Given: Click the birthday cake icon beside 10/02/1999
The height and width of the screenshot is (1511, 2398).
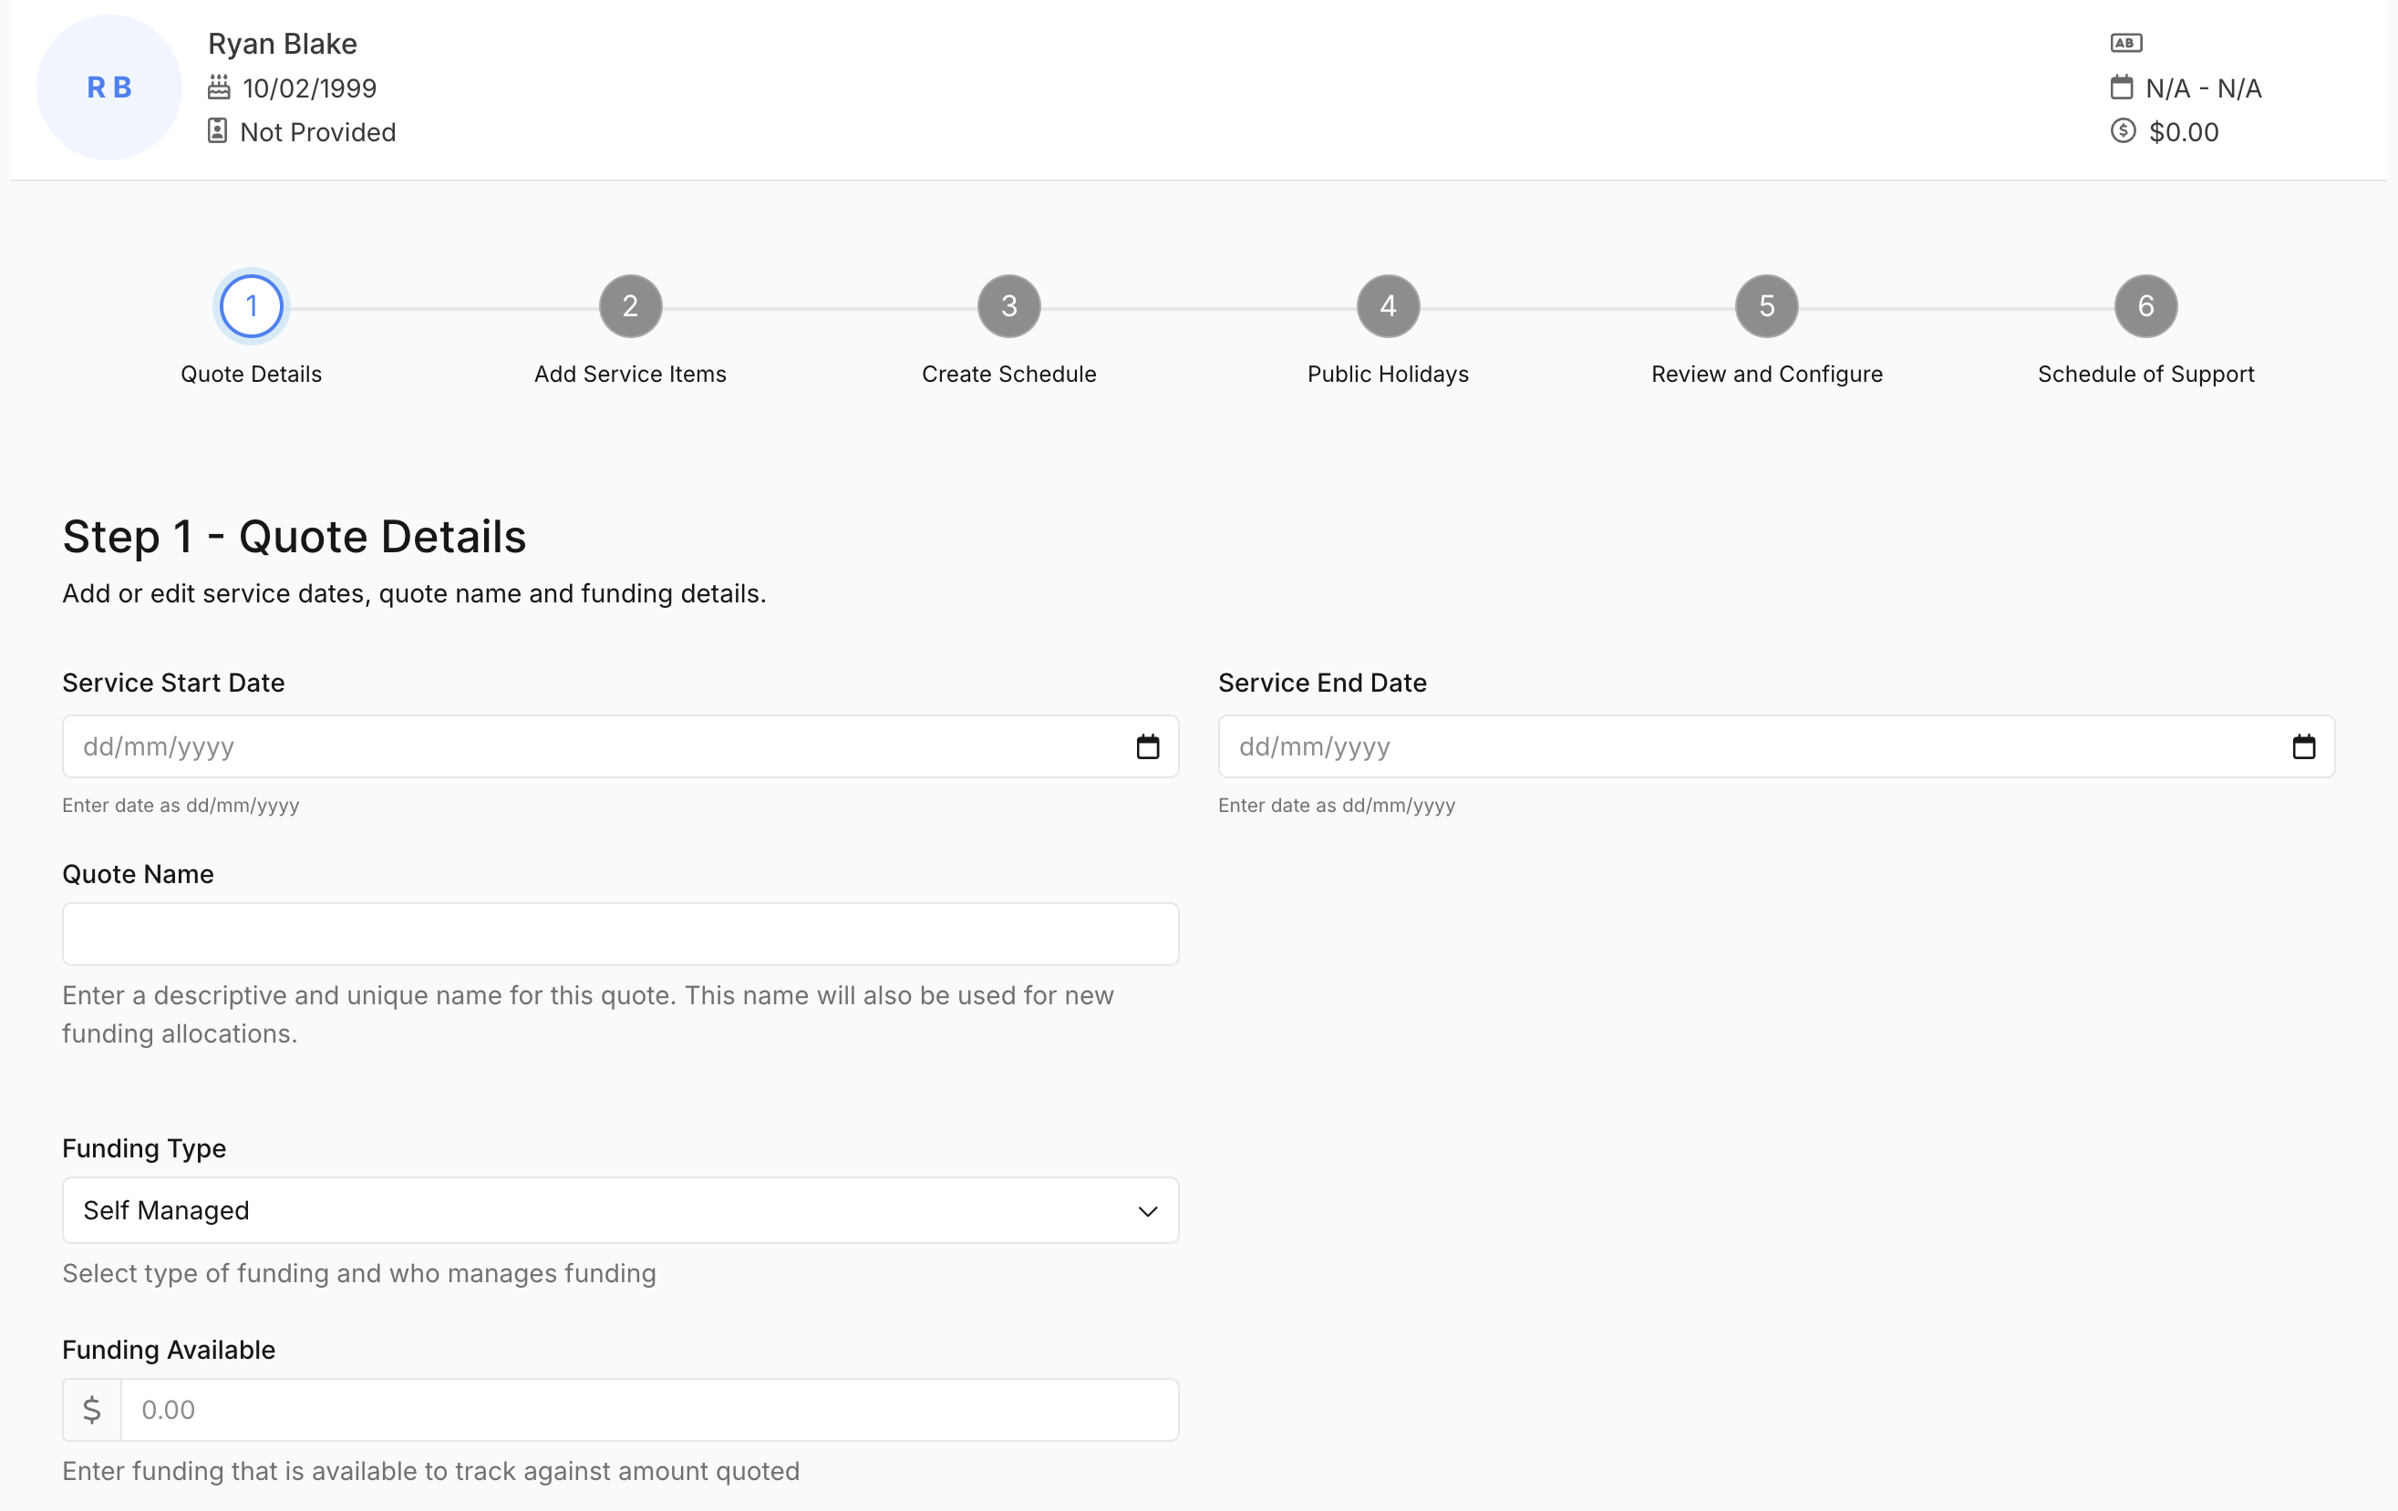Looking at the screenshot, I should pos(219,87).
